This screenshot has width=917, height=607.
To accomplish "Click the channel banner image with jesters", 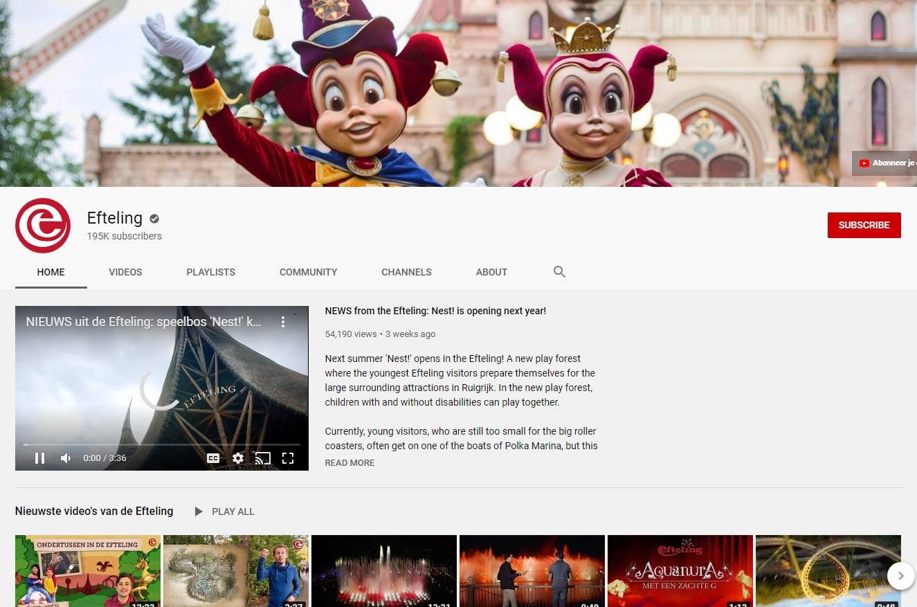I will (x=458, y=93).
